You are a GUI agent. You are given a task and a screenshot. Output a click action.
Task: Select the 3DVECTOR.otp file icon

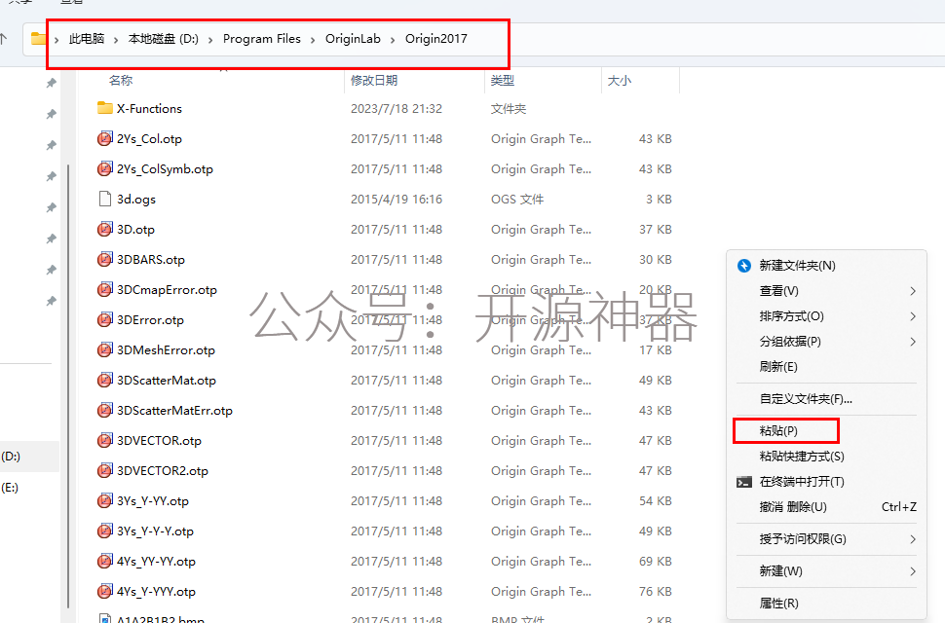[x=105, y=440]
